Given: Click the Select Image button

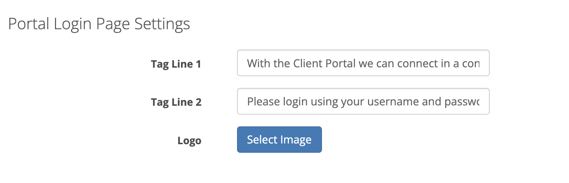Looking at the screenshot, I should click(x=279, y=140).
